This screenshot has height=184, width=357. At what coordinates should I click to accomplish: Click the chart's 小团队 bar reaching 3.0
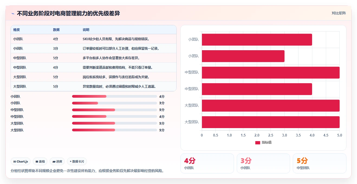click(243, 56)
